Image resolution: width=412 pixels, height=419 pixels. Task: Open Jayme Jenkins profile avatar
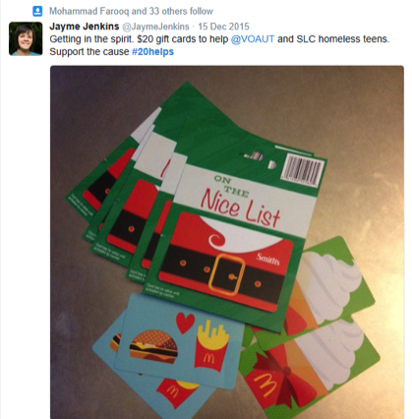[x=26, y=38]
